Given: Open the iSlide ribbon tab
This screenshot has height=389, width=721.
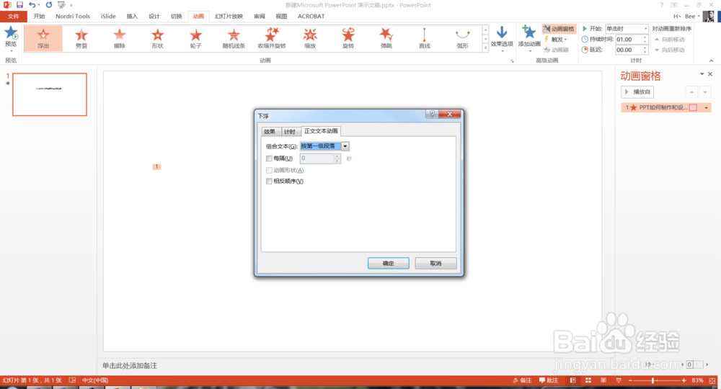Looking at the screenshot, I should (x=109, y=16).
